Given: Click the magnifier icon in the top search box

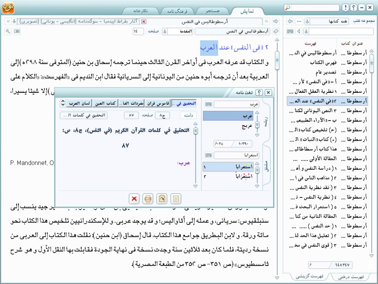Looking at the screenshot, I should [288, 8].
